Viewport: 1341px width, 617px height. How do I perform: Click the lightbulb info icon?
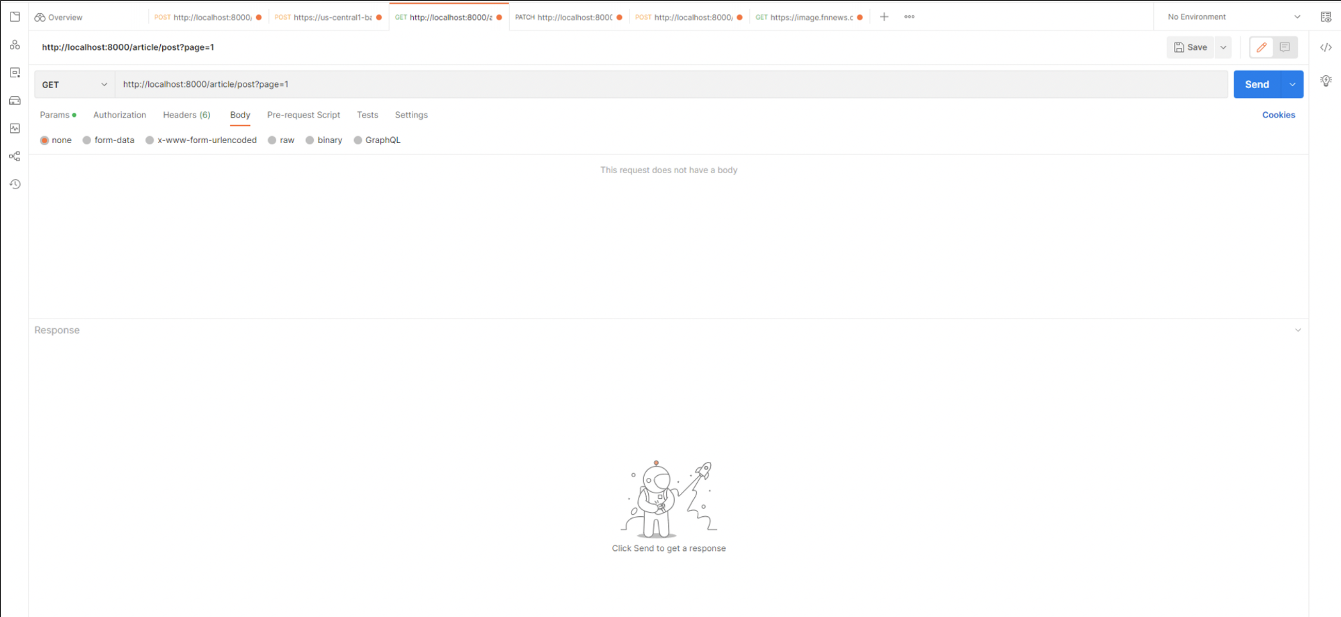pos(1325,81)
